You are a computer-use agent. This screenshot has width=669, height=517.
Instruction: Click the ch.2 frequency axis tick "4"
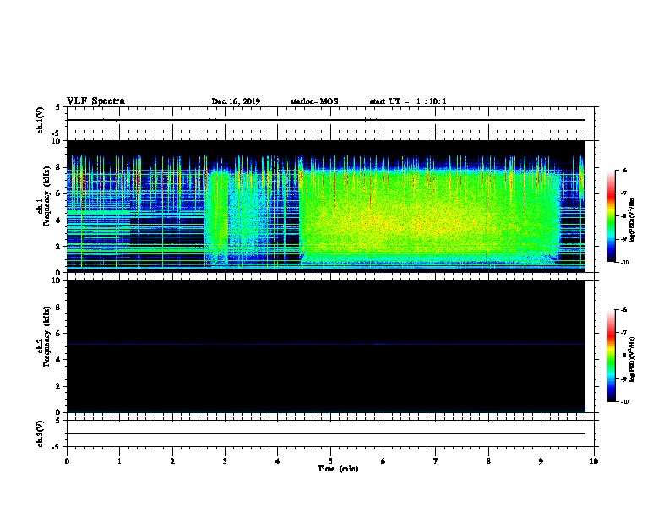[58, 360]
